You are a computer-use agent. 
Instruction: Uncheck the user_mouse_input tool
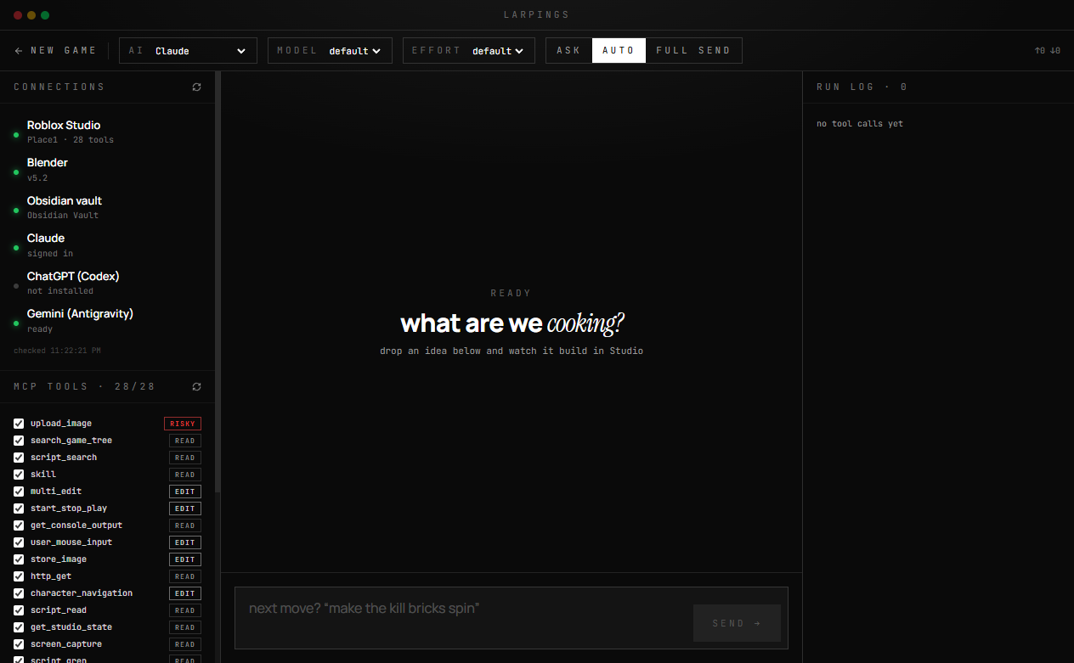[x=19, y=542]
